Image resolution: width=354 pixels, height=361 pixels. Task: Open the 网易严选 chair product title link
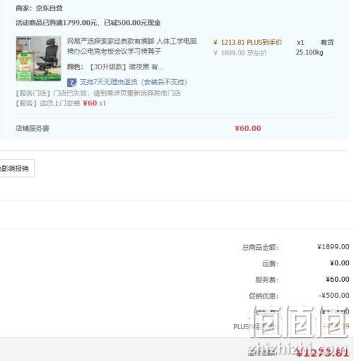tap(132, 46)
